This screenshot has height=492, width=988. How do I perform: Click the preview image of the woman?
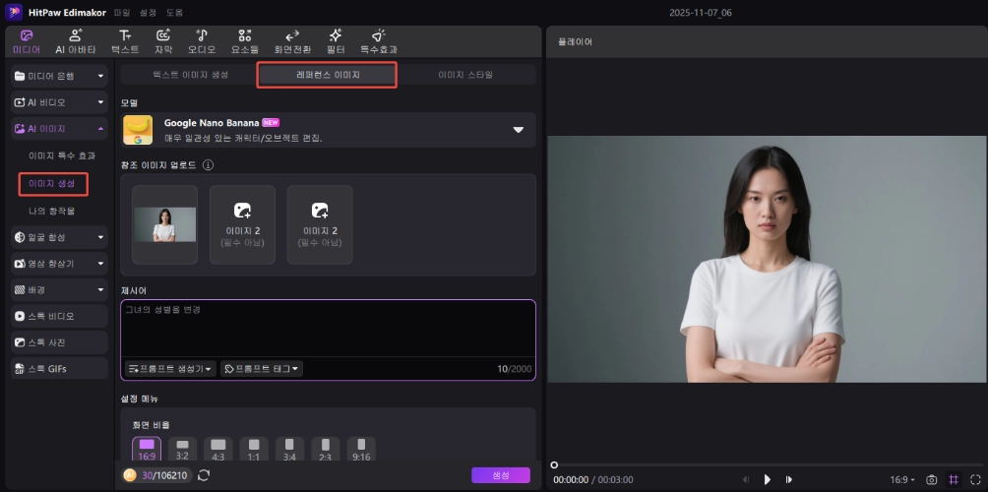[x=767, y=259]
